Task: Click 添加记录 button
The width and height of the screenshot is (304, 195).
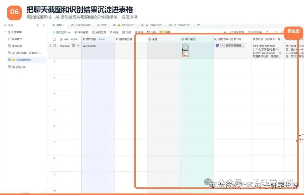Action: click(59, 32)
